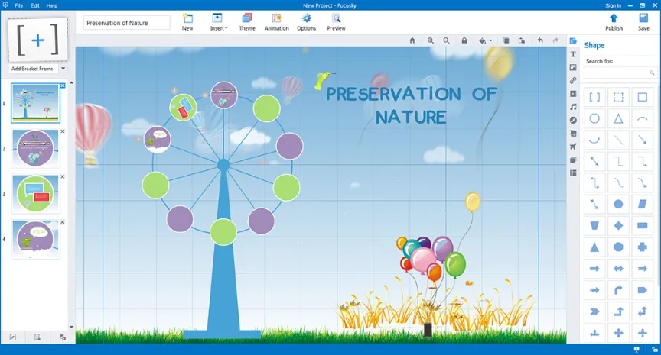The image size is (661, 355).
Task: Select the music note sidebar icon
Action: click(x=573, y=107)
